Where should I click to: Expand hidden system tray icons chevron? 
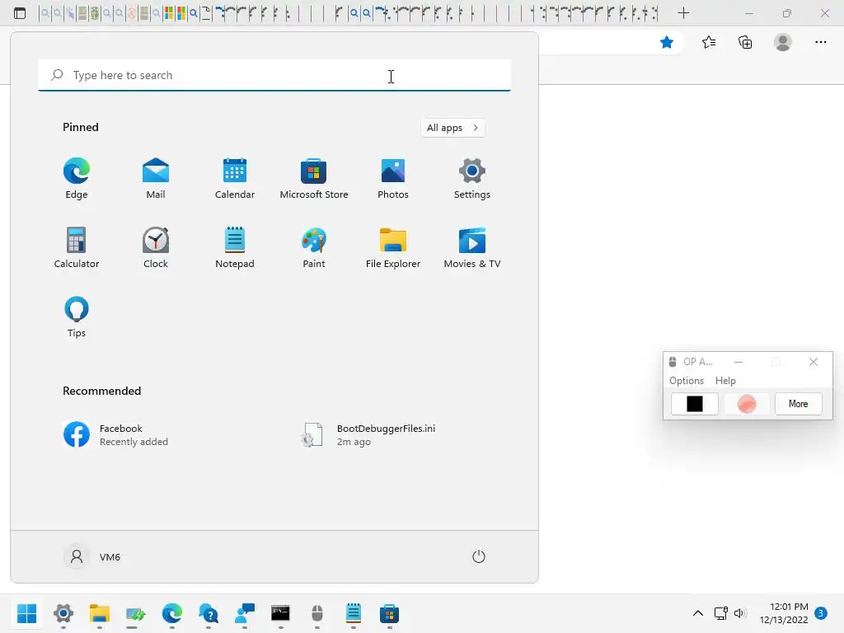coord(697,613)
